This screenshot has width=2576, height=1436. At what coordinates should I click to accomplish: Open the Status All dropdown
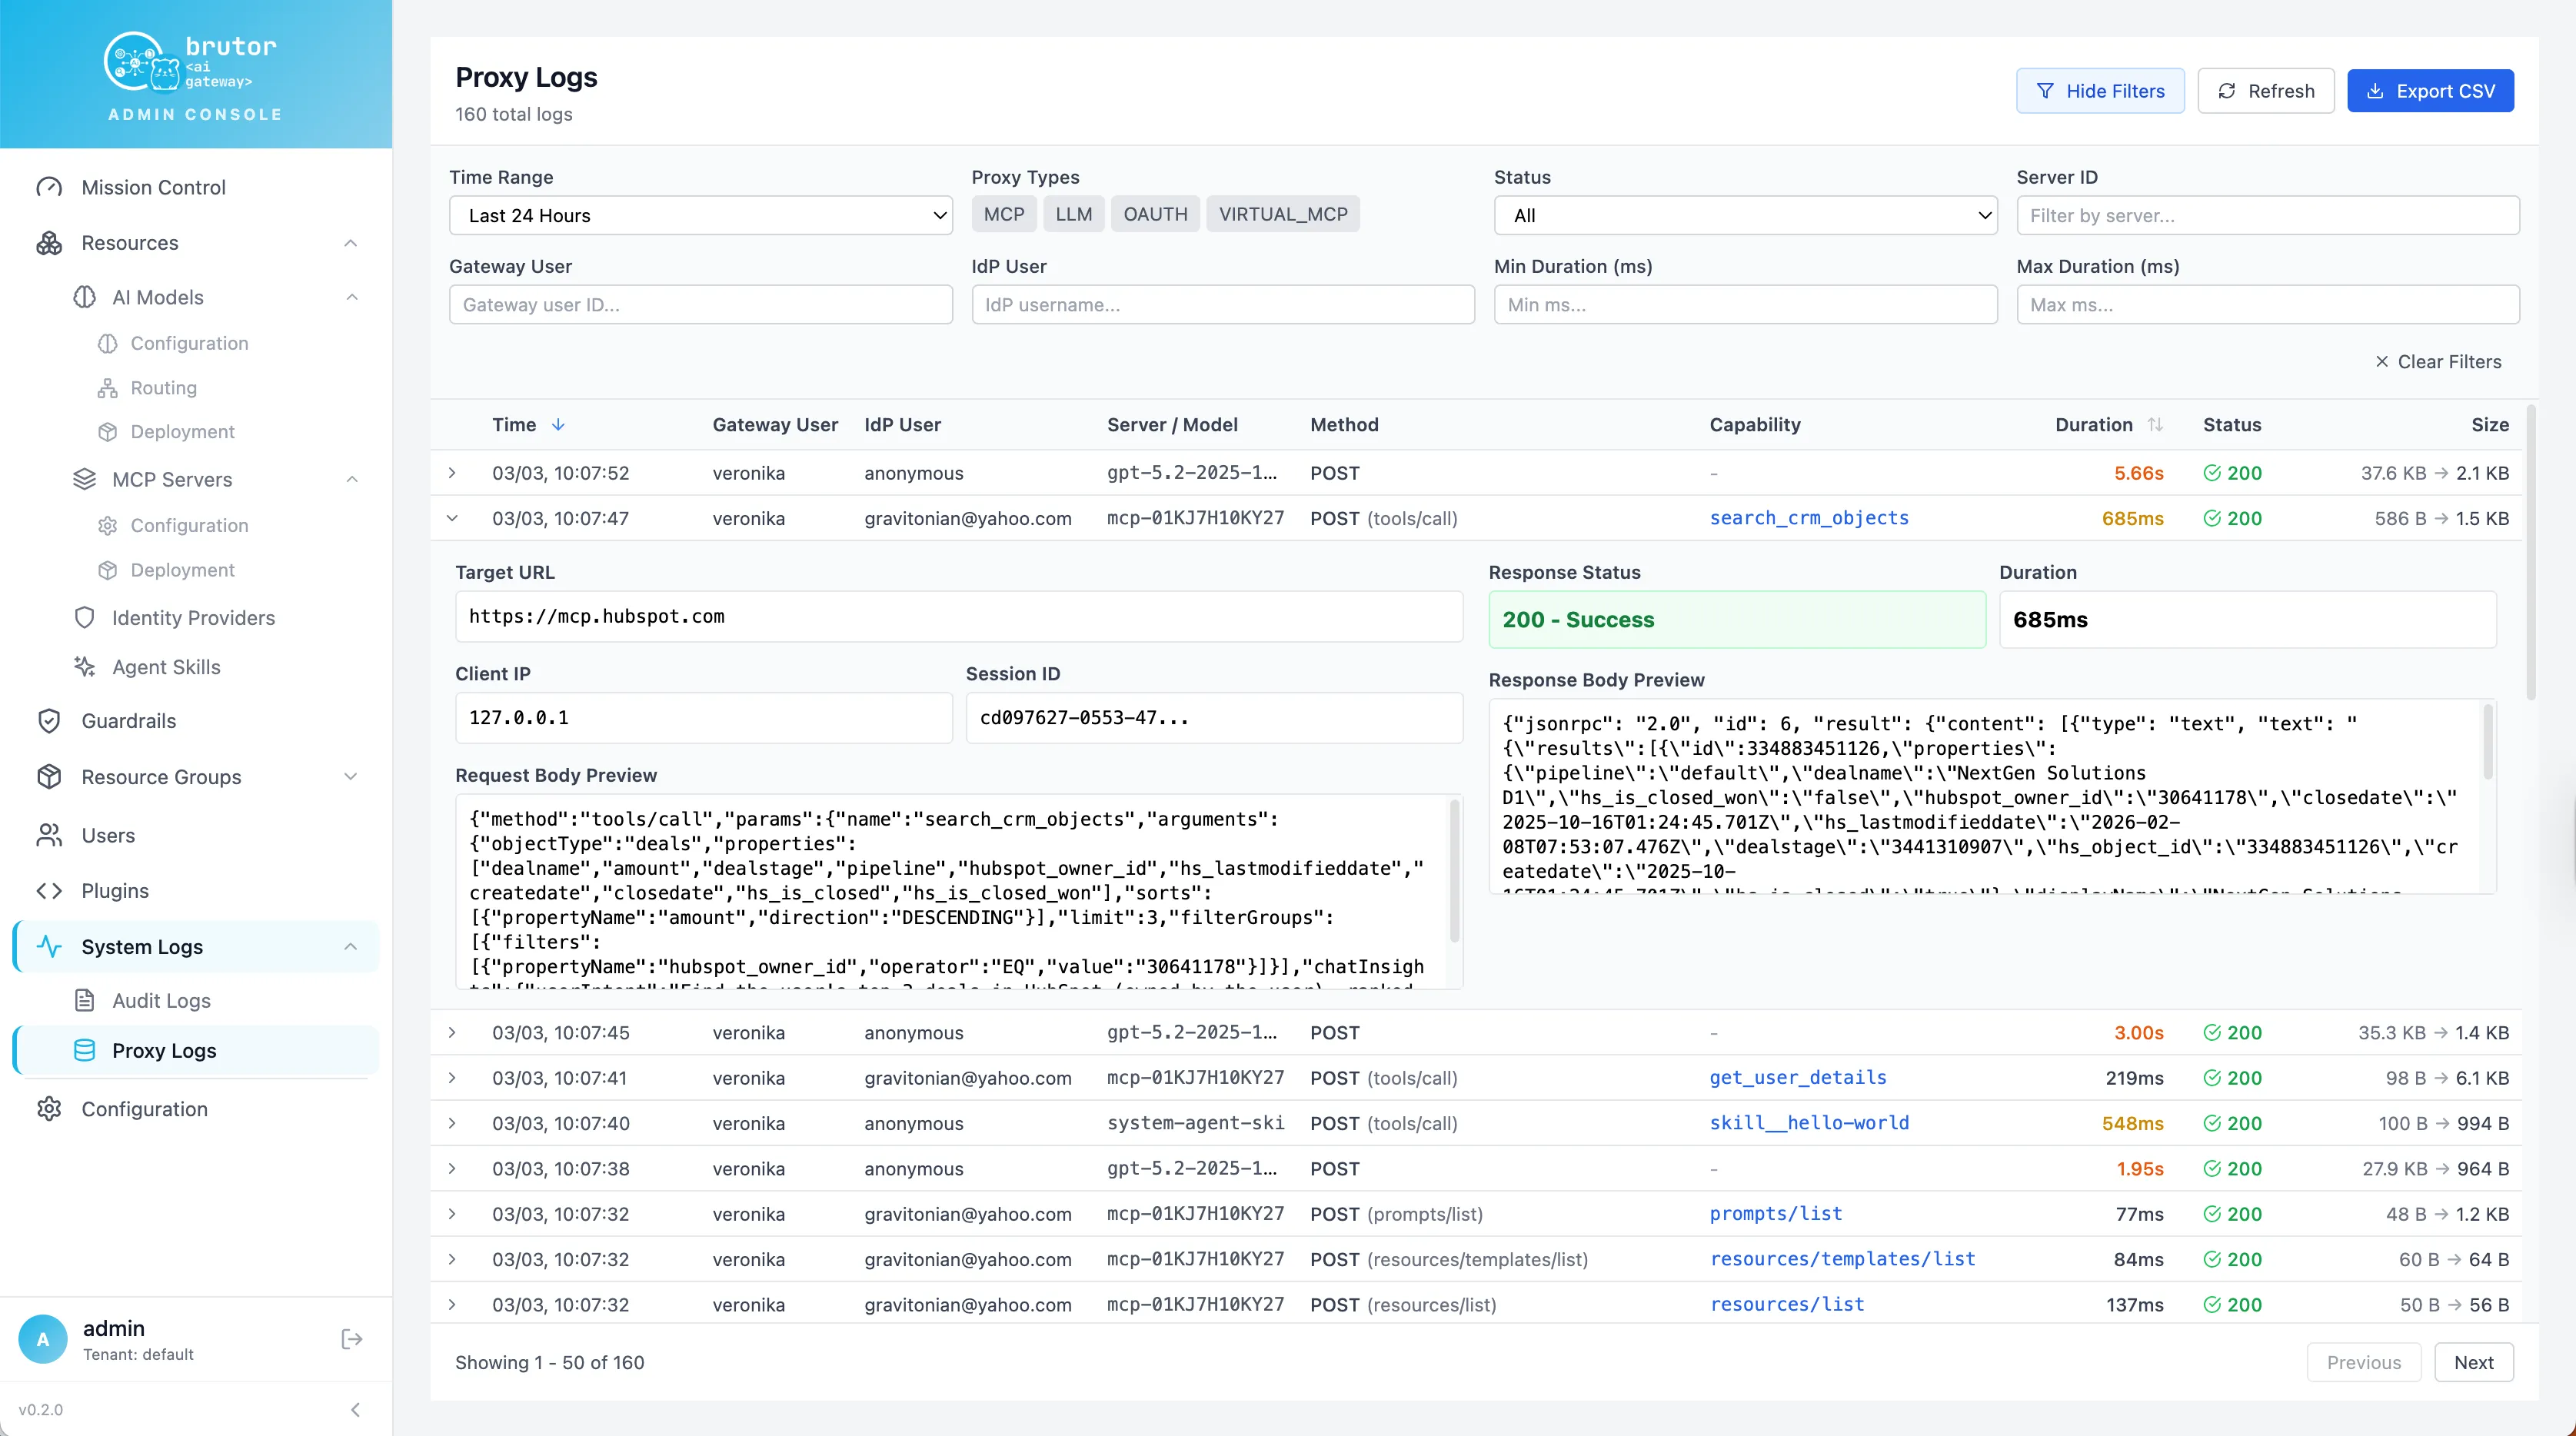(1745, 216)
